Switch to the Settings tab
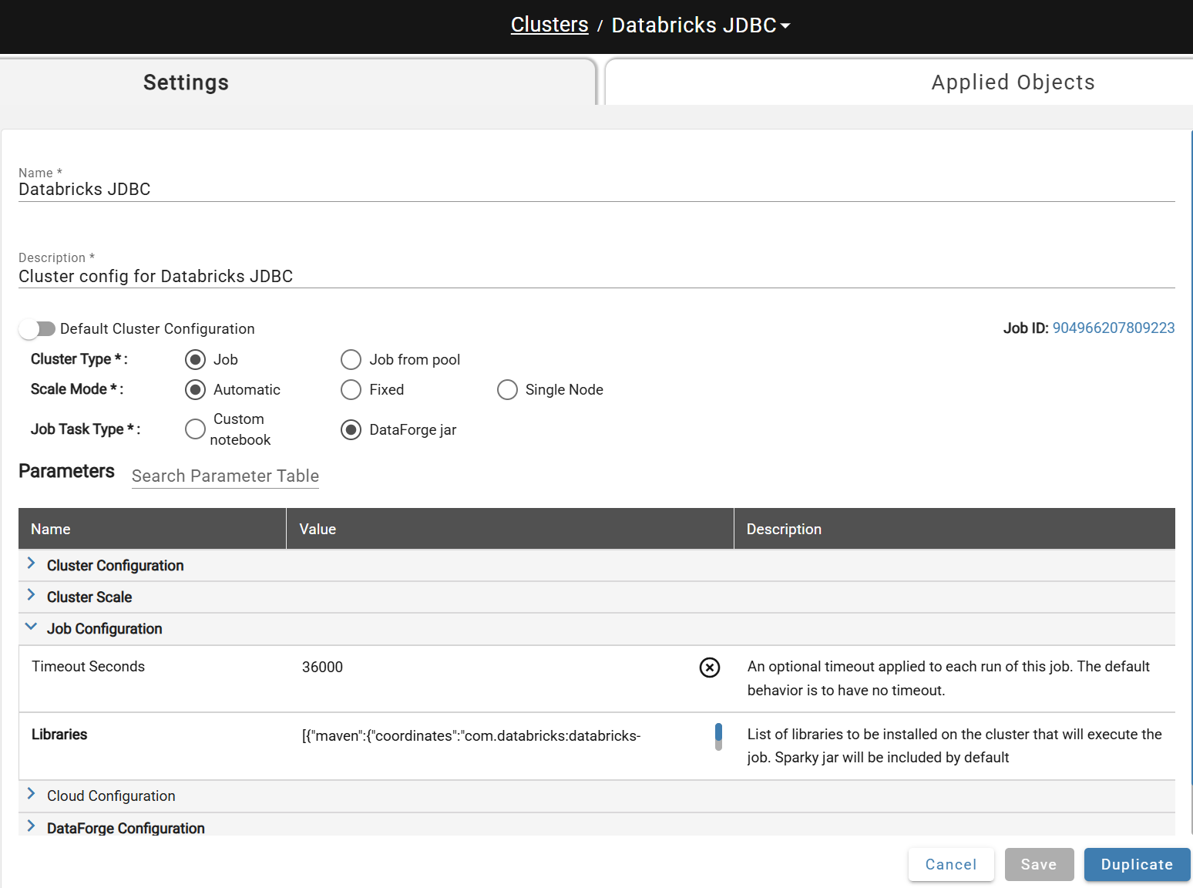The width and height of the screenshot is (1193, 888). [x=298, y=82]
